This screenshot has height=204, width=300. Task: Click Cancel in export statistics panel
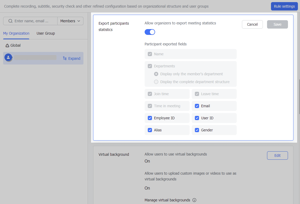coord(252,24)
